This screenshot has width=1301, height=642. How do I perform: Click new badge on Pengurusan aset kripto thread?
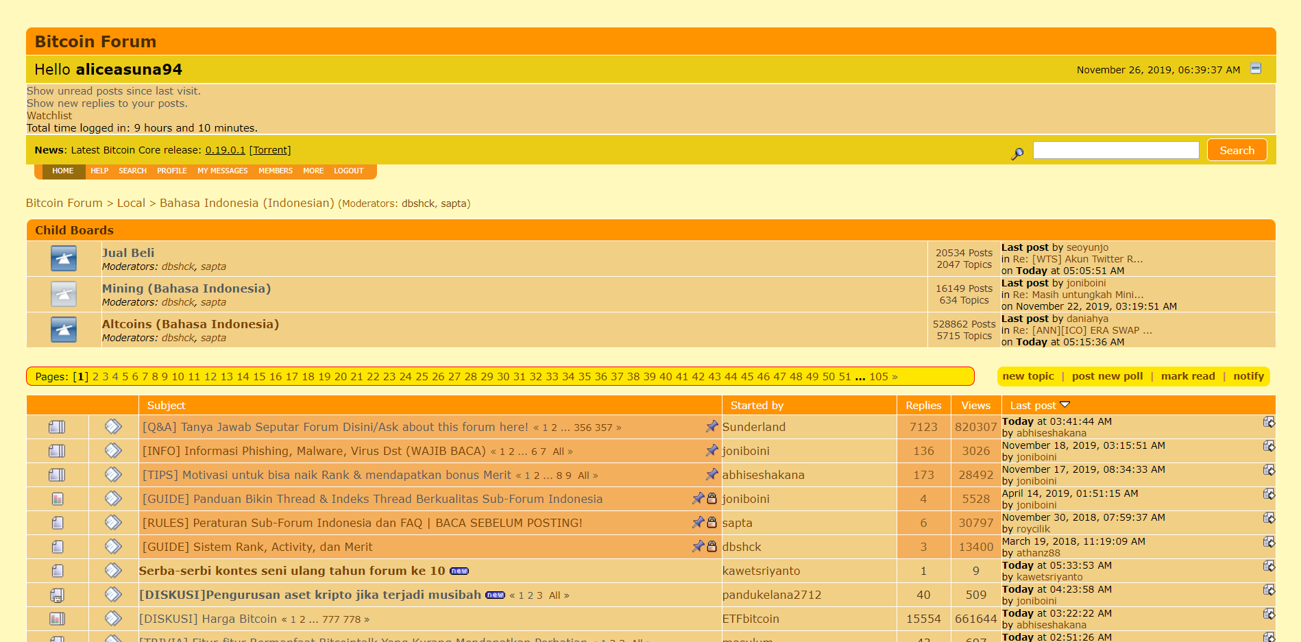[495, 595]
